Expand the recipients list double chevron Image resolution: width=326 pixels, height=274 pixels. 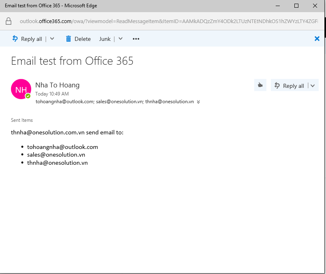198,102
